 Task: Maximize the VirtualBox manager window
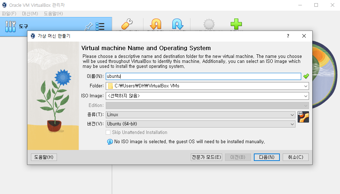coord(316,5)
